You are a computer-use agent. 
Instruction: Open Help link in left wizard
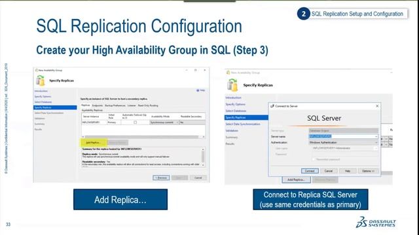(201, 90)
